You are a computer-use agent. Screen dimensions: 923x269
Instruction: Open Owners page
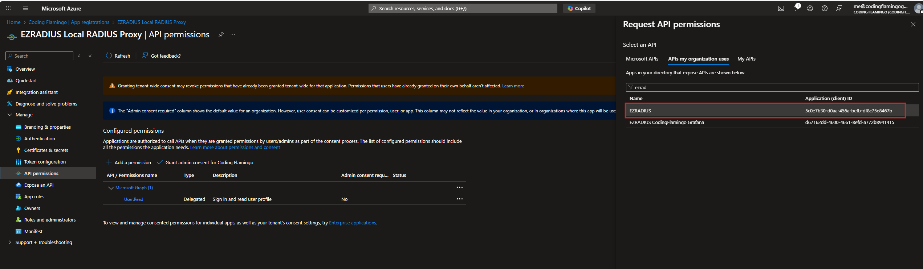(32, 208)
